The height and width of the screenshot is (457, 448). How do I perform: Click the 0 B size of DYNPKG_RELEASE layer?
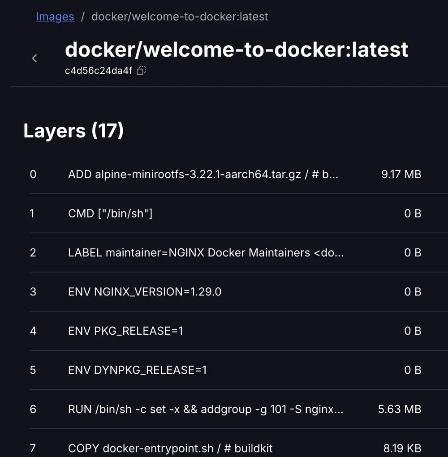[x=413, y=370]
